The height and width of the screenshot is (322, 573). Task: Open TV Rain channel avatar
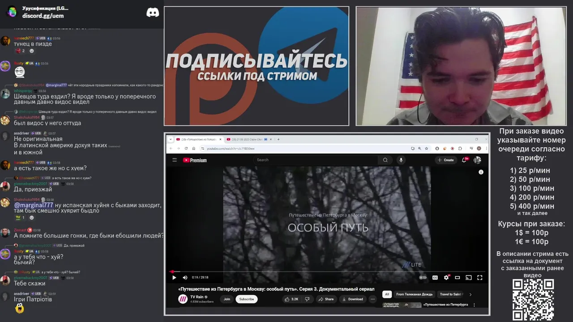(183, 299)
